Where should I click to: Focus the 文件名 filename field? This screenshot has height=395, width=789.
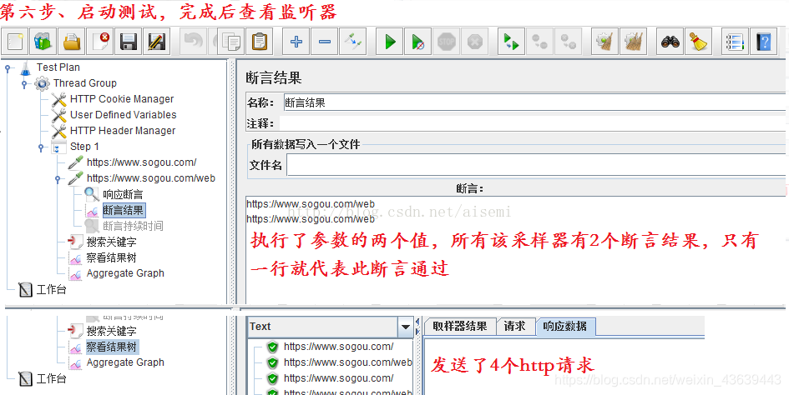click(536, 165)
